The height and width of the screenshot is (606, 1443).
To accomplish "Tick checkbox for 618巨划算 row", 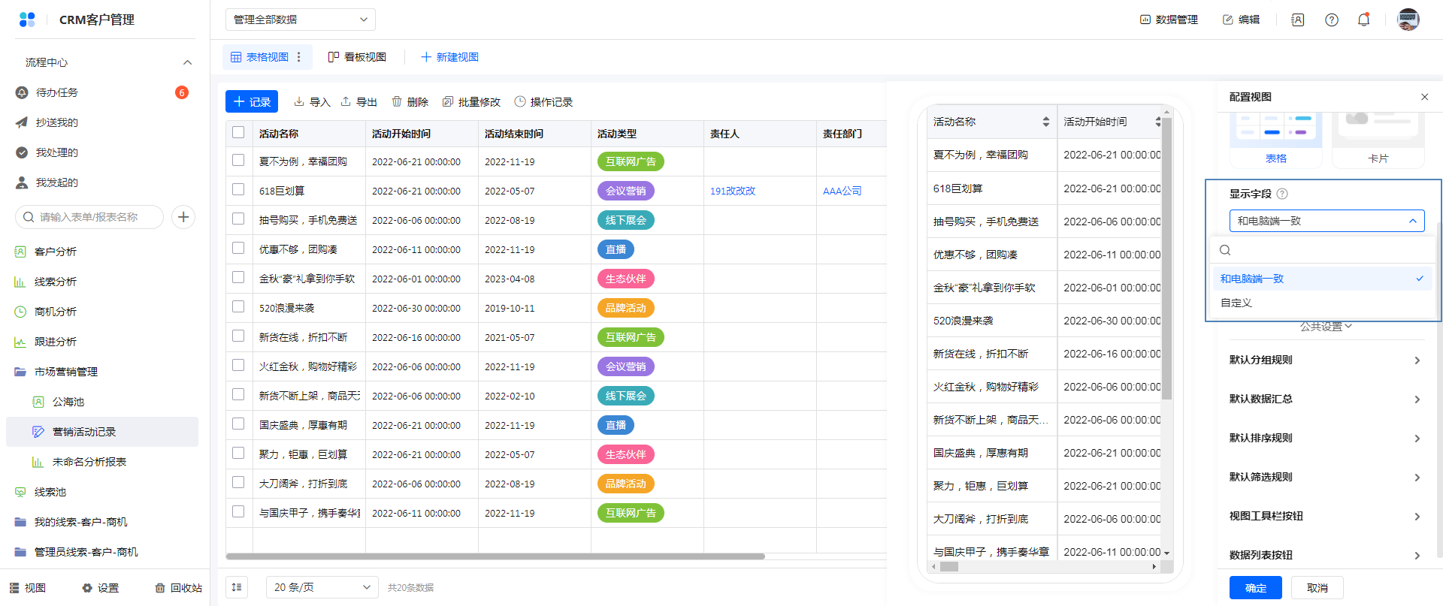I will coord(238,190).
